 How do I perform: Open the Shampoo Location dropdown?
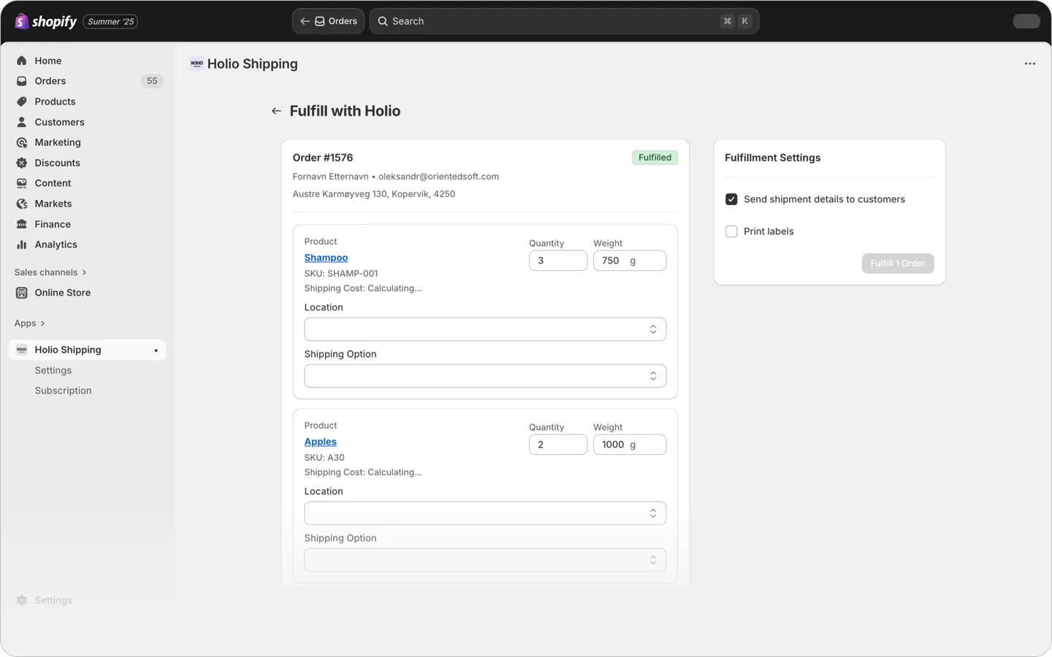tap(485, 329)
